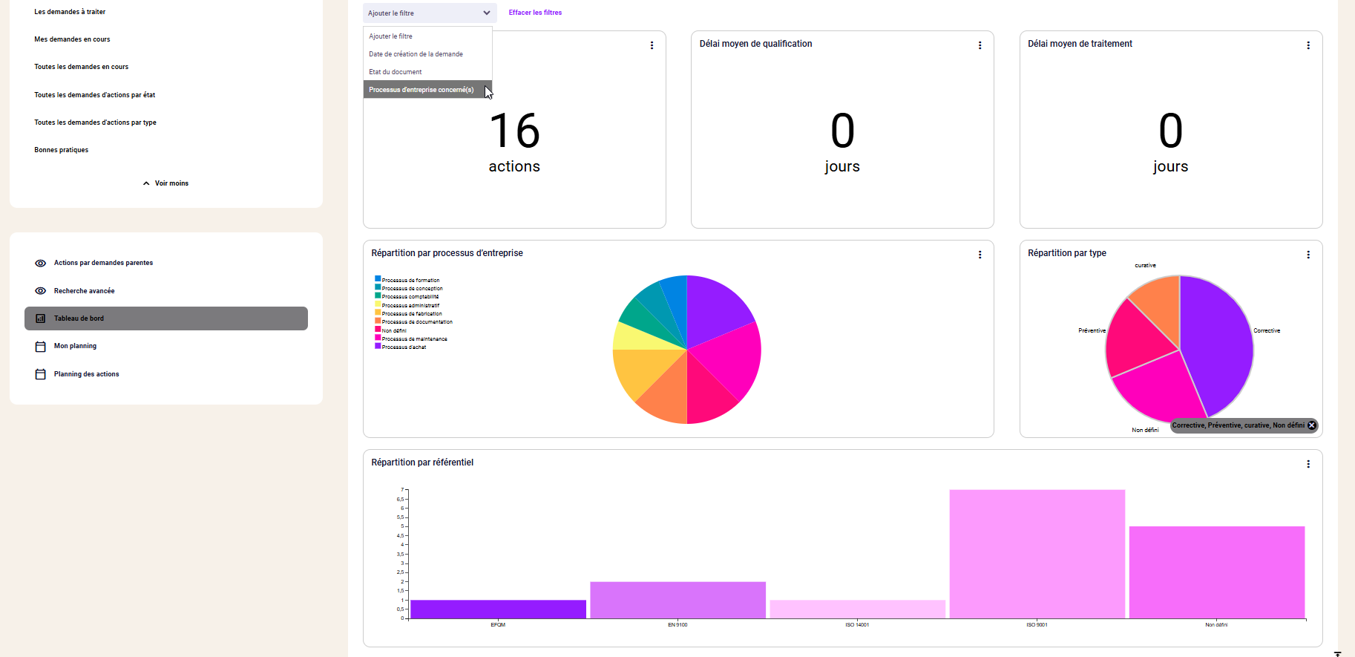Open the Ajouter le filtre dropdown
The height and width of the screenshot is (657, 1355).
point(430,13)
